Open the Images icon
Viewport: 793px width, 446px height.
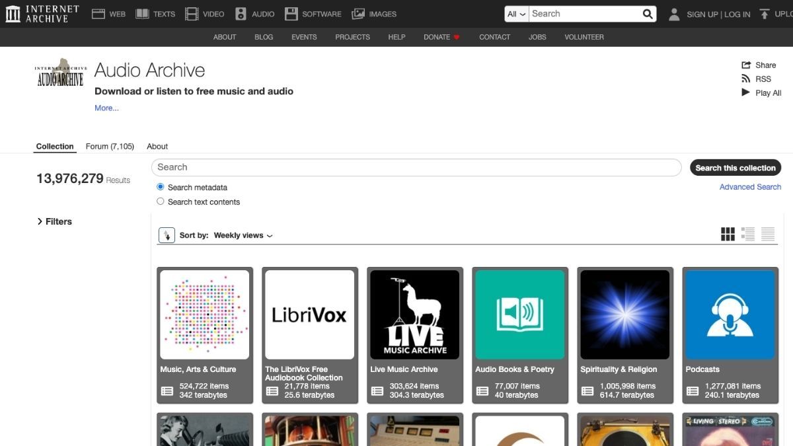click(358, 14)
